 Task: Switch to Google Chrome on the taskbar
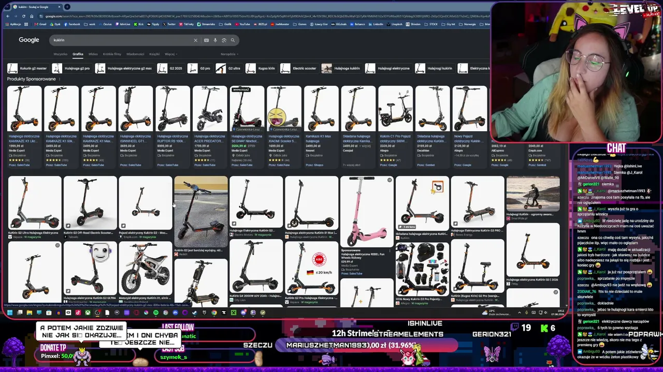214,312
